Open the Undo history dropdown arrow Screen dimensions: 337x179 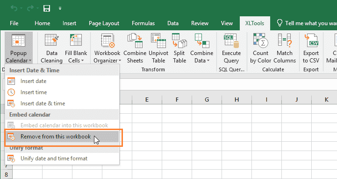coord(22,8)
